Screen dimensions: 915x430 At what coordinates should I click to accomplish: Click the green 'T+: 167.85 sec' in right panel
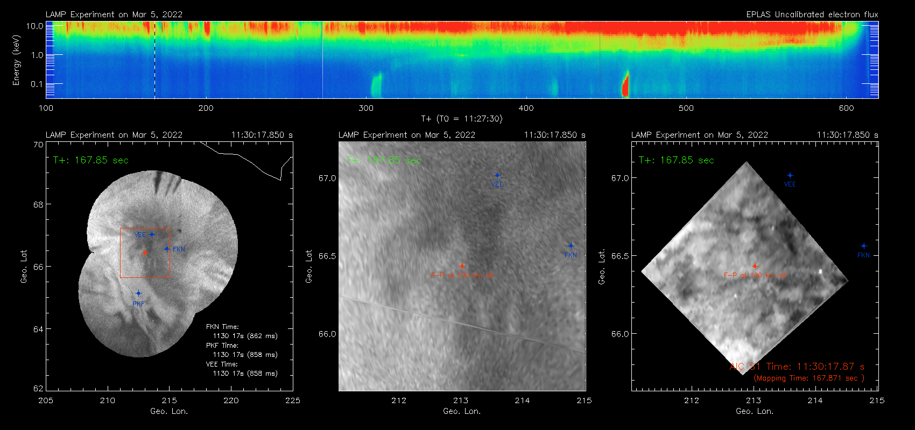click(x=677, y=160)
